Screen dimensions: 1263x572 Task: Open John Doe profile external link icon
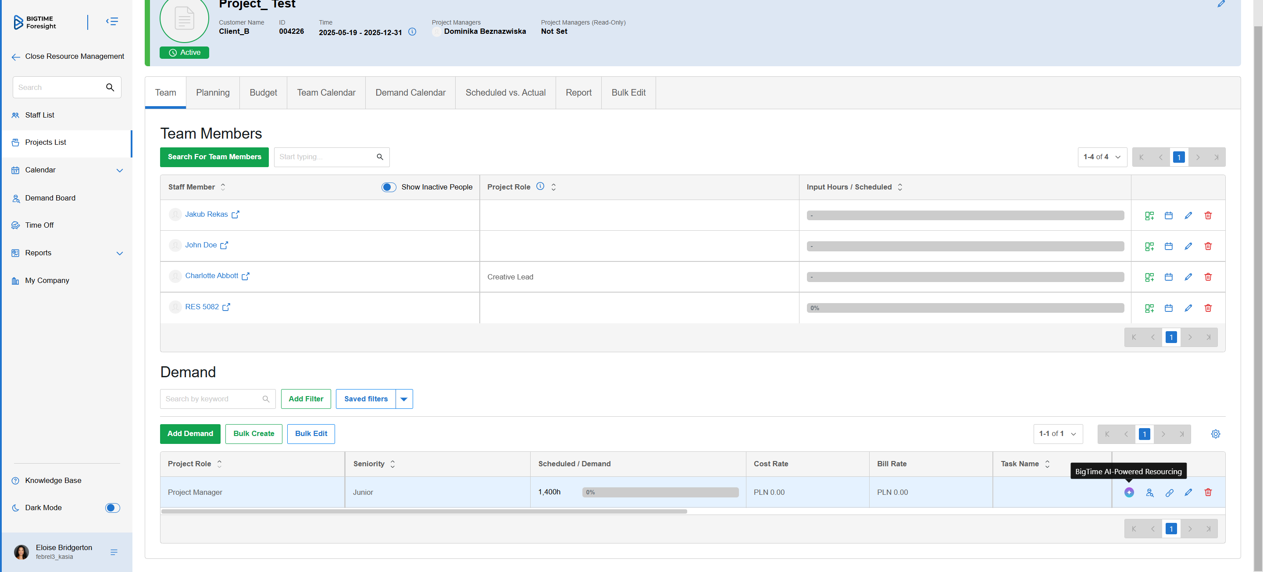224,245
